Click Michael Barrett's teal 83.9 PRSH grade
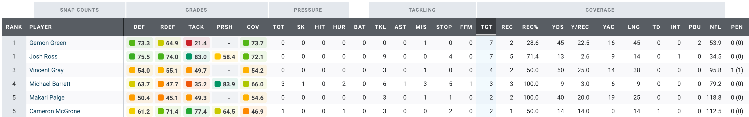Image resolution: width=749 pixels, height=117 pixels. pyautogui.click(x=224, y=84)
